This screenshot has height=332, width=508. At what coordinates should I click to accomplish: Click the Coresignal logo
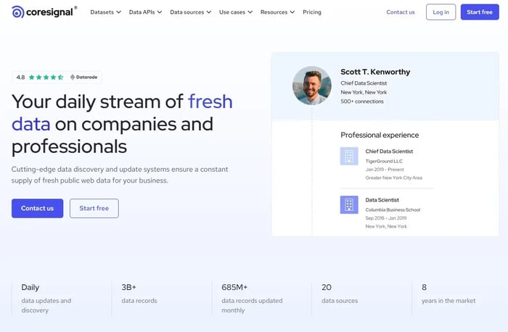coord(44,12)
